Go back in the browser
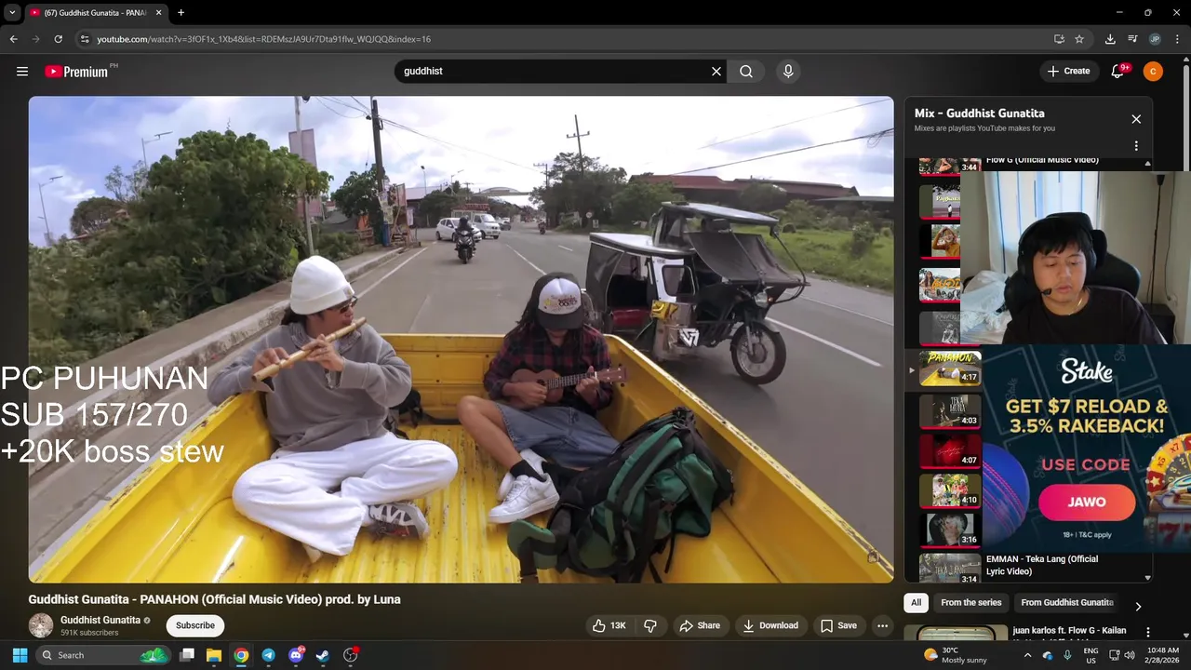This screenshot has width=1191, height=670. coord(13,39)
